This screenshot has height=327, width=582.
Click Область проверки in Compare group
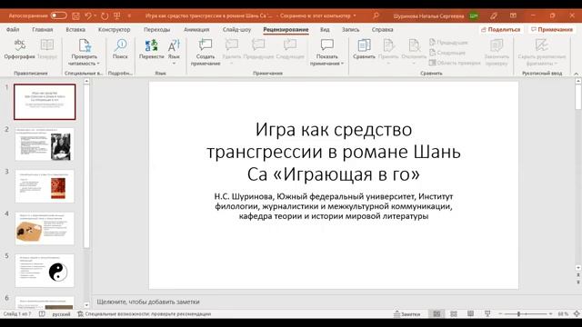pyautogui.click(x=455, y=63)
